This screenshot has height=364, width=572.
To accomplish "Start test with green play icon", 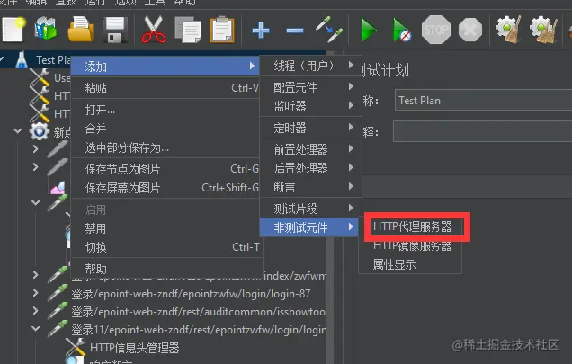I will pyautogui.click(x=369, y=30).
